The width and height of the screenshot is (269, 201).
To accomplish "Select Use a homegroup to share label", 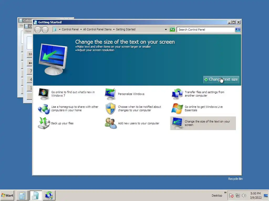I will click(x=75, y=109).
